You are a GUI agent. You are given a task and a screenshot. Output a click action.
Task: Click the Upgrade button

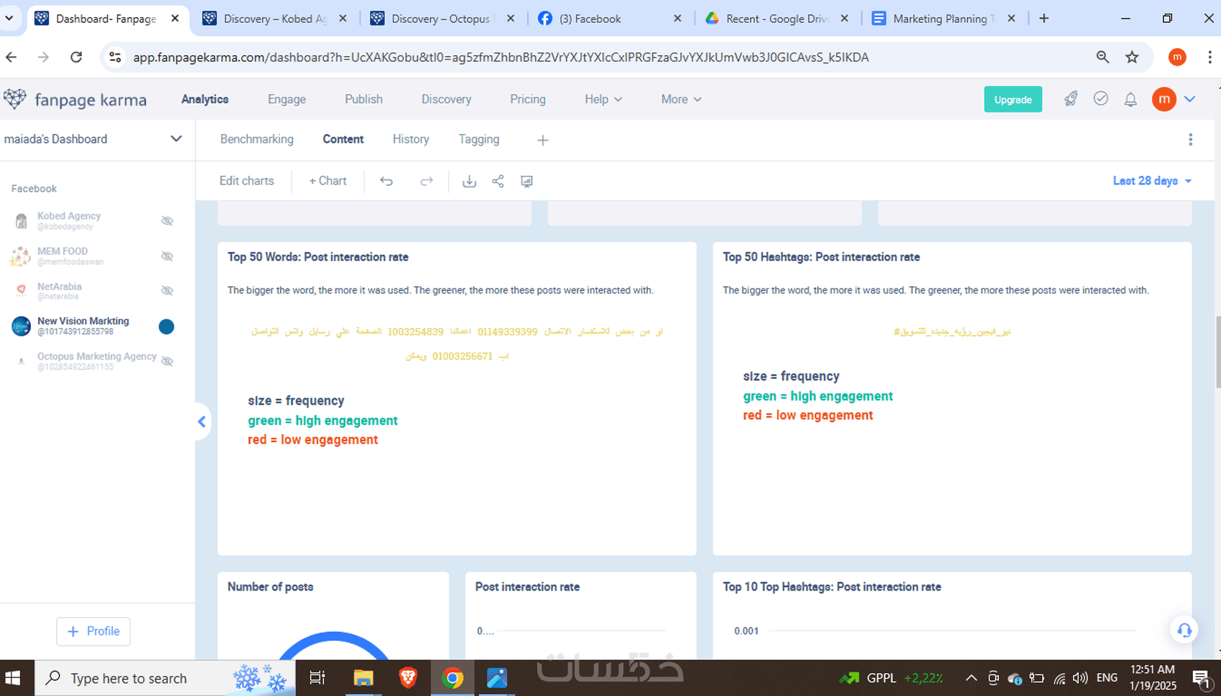(x=1013, y=100)
